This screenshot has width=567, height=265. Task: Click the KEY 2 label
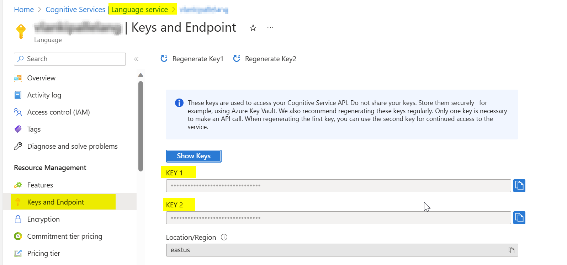(174, 205)
